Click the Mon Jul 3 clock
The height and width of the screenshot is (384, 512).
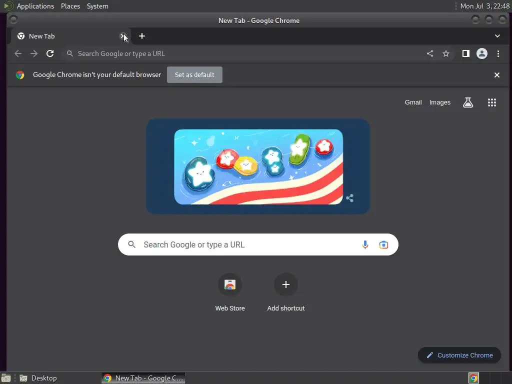pos(484,6)
